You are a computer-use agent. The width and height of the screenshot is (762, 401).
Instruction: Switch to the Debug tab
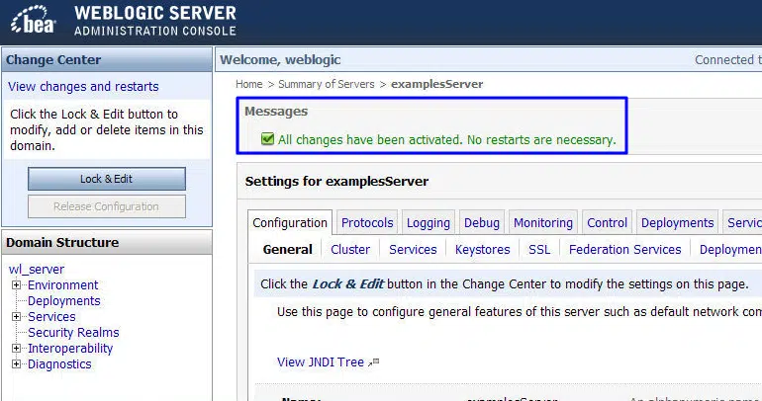click(482, 223)
